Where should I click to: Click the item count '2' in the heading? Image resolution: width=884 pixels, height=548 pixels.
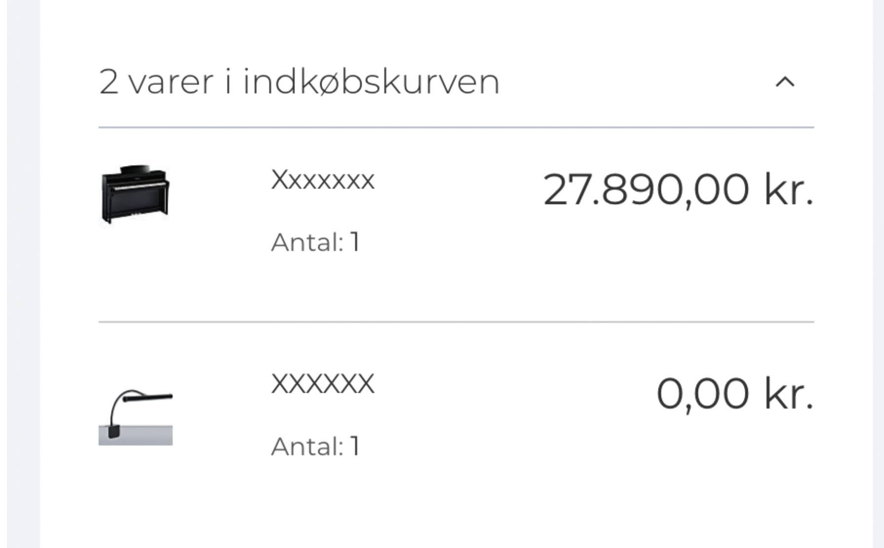109,82
